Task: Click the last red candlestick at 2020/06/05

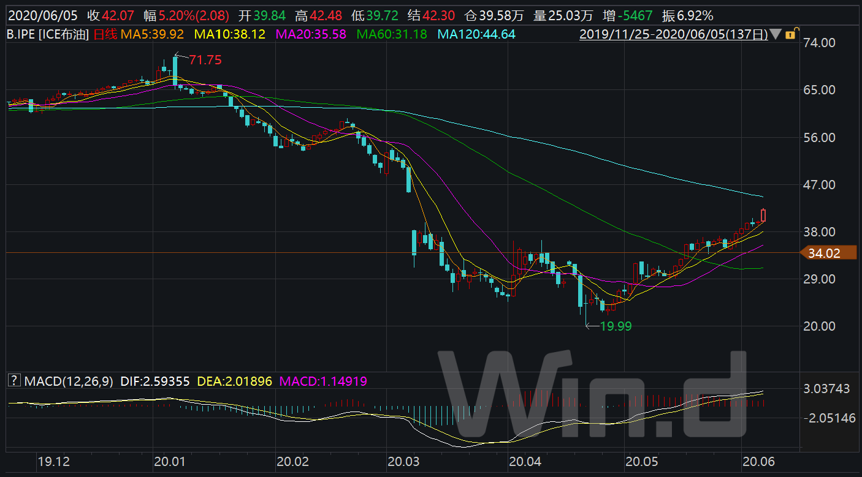Action: click(763, 215)
